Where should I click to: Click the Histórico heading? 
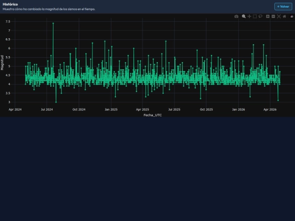pos(10,4)
